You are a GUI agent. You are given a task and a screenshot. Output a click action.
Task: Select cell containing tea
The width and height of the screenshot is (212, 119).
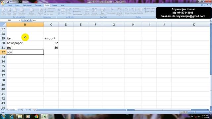[25, 48]
